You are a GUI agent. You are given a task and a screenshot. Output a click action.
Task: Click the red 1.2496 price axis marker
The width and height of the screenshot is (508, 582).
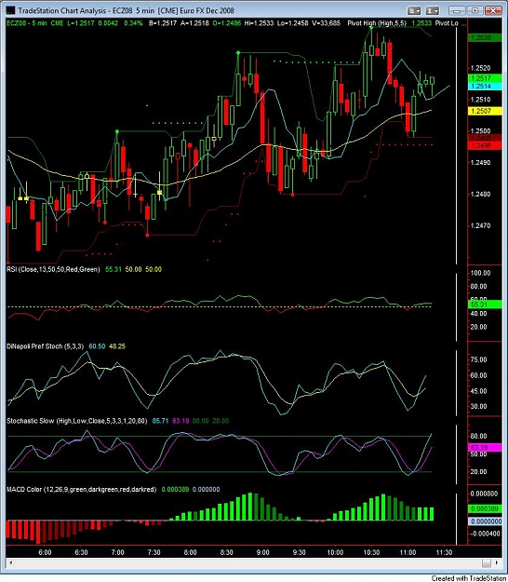point(485,146)
